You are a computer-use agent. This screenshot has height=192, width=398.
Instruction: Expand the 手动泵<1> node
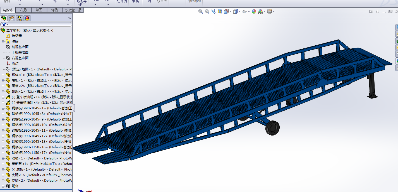[3, 164]
